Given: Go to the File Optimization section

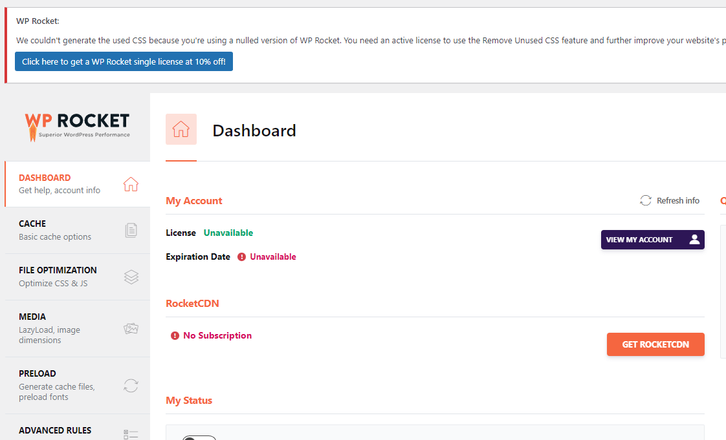Looking at the screenshot, I should click(x=58, y=277).
